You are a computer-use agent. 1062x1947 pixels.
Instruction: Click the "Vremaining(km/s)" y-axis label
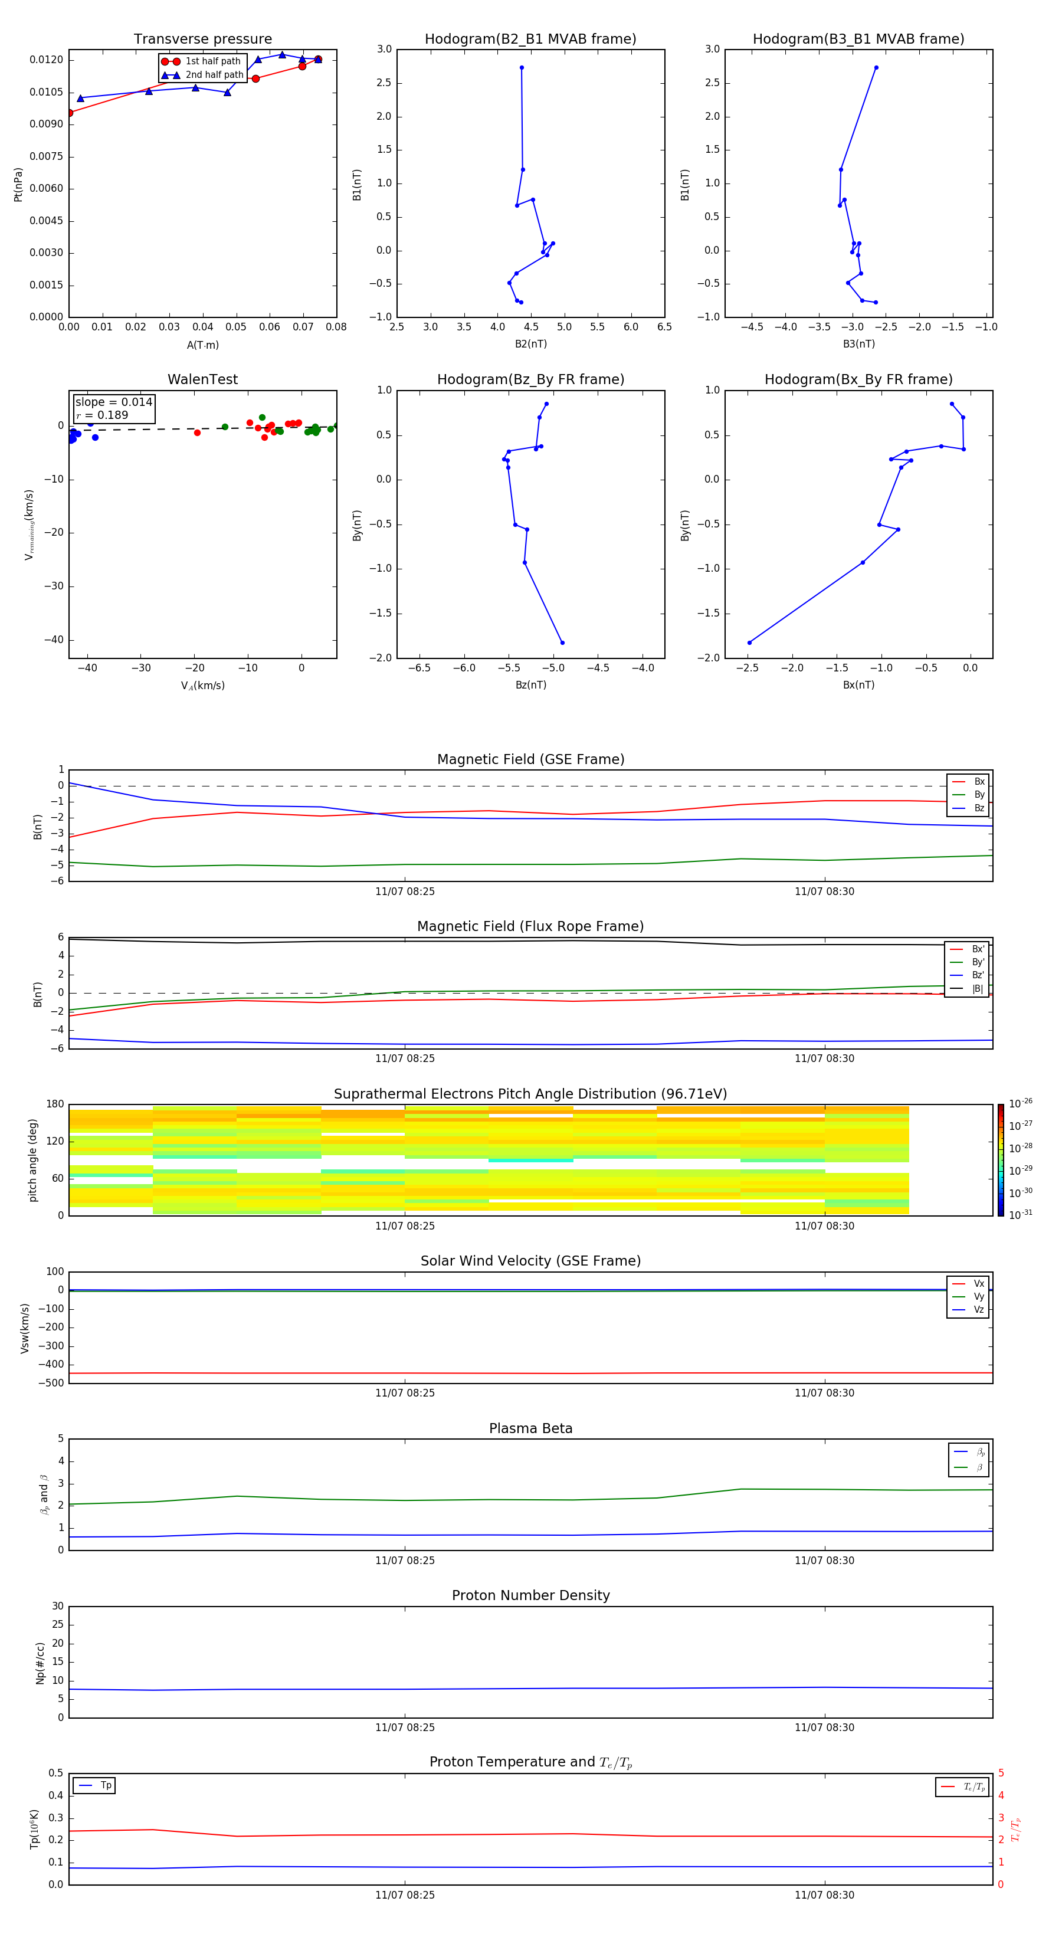pyautogui.click(x=29, y=525)
